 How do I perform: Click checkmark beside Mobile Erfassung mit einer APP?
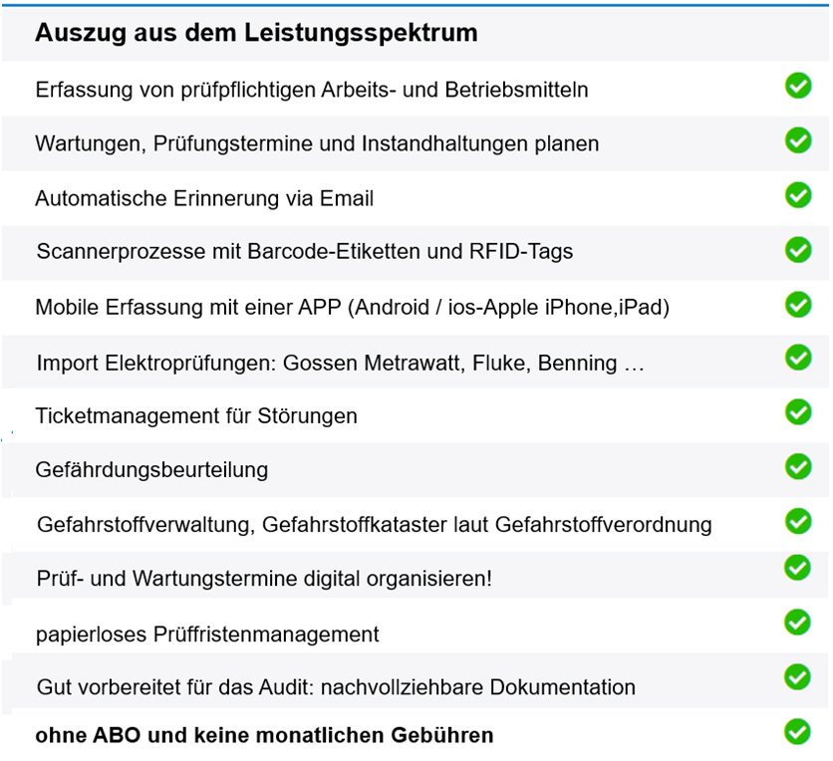click(798, 304)
